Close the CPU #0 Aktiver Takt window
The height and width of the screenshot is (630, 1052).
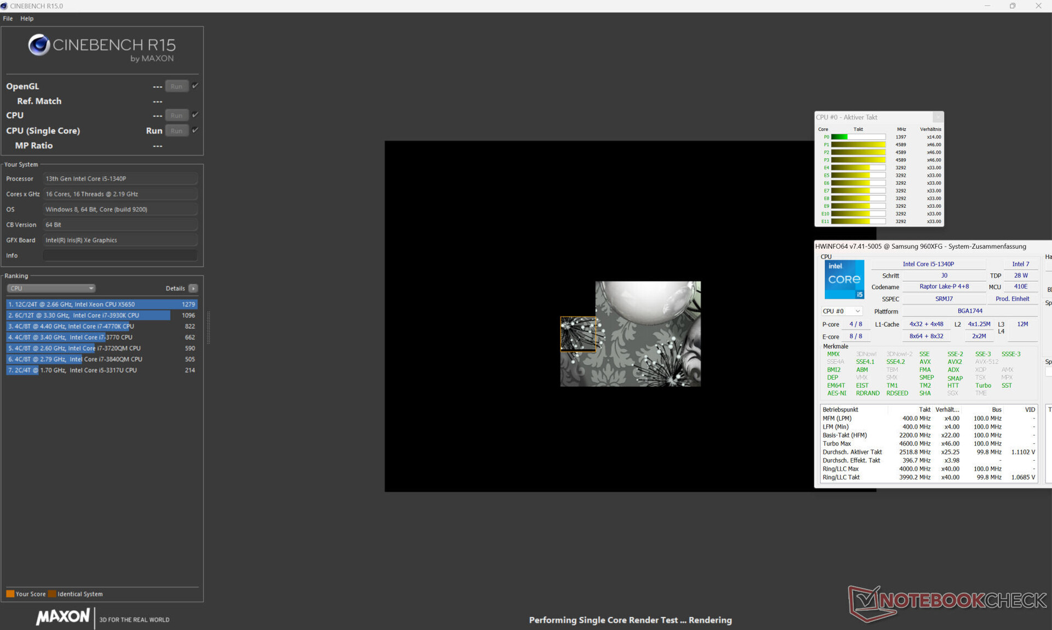click(937, 117)
